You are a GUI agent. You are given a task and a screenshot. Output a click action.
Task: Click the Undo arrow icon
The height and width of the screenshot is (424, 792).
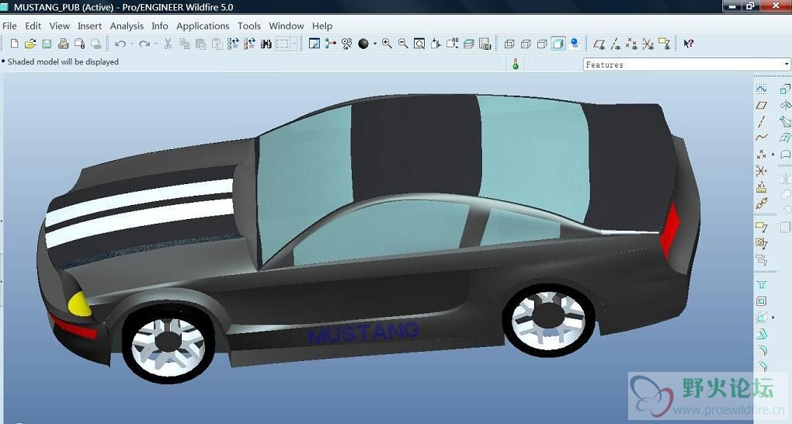pos(120,44)
